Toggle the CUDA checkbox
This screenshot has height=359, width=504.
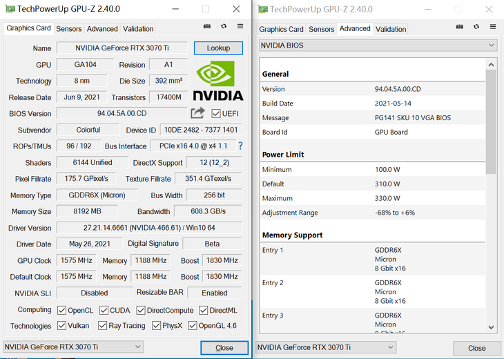[x=104, y=310]
